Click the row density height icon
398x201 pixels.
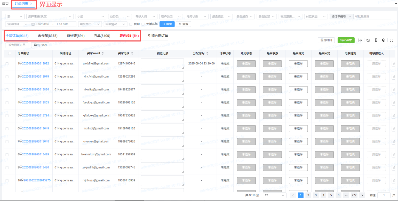tap(376, 40)
